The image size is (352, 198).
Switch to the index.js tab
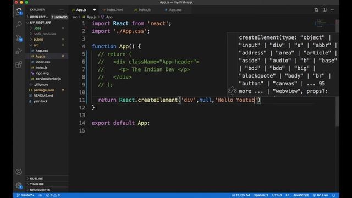[142, 10]
